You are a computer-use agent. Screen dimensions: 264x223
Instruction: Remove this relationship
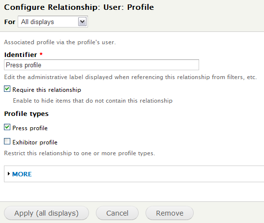point(170,213)
